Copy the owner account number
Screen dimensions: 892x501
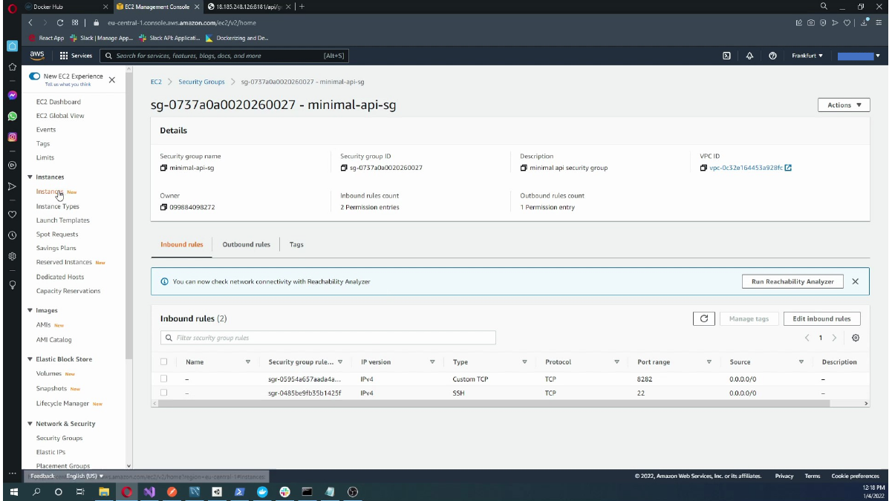tap(163, 207)
